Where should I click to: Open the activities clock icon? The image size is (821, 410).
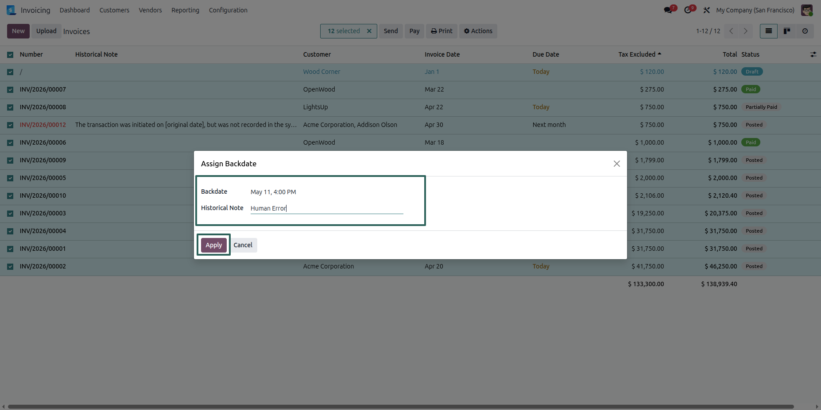point(688,10)
